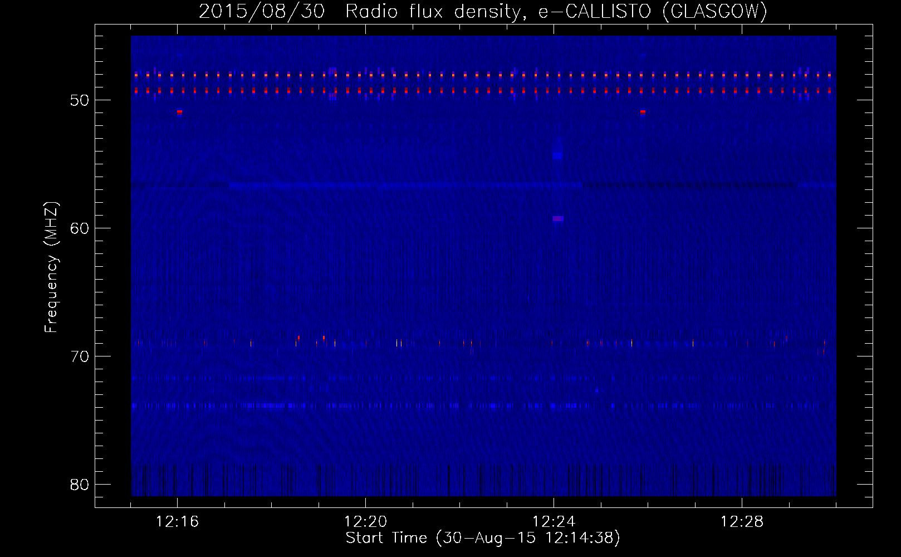Select the date text 2015/08/30 in title
Viewport: 901px width, 557px height.
point(262,11)
